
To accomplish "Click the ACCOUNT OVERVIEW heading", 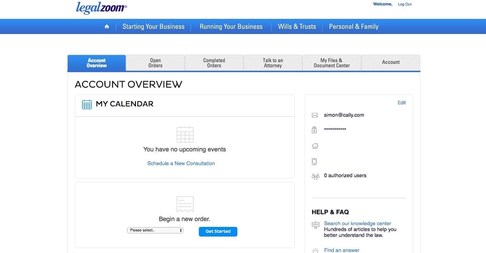I will click(128, 84).
